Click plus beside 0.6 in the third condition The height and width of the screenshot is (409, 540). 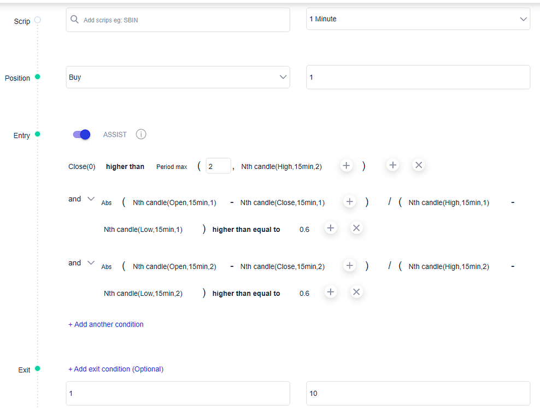[330, 292]
